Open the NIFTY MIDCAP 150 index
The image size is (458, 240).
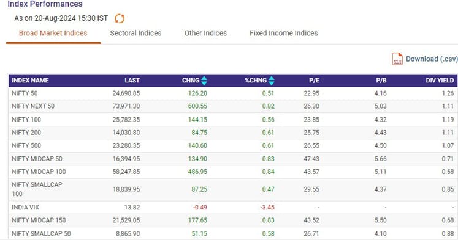pyautogui.click(x=39, y=220)
